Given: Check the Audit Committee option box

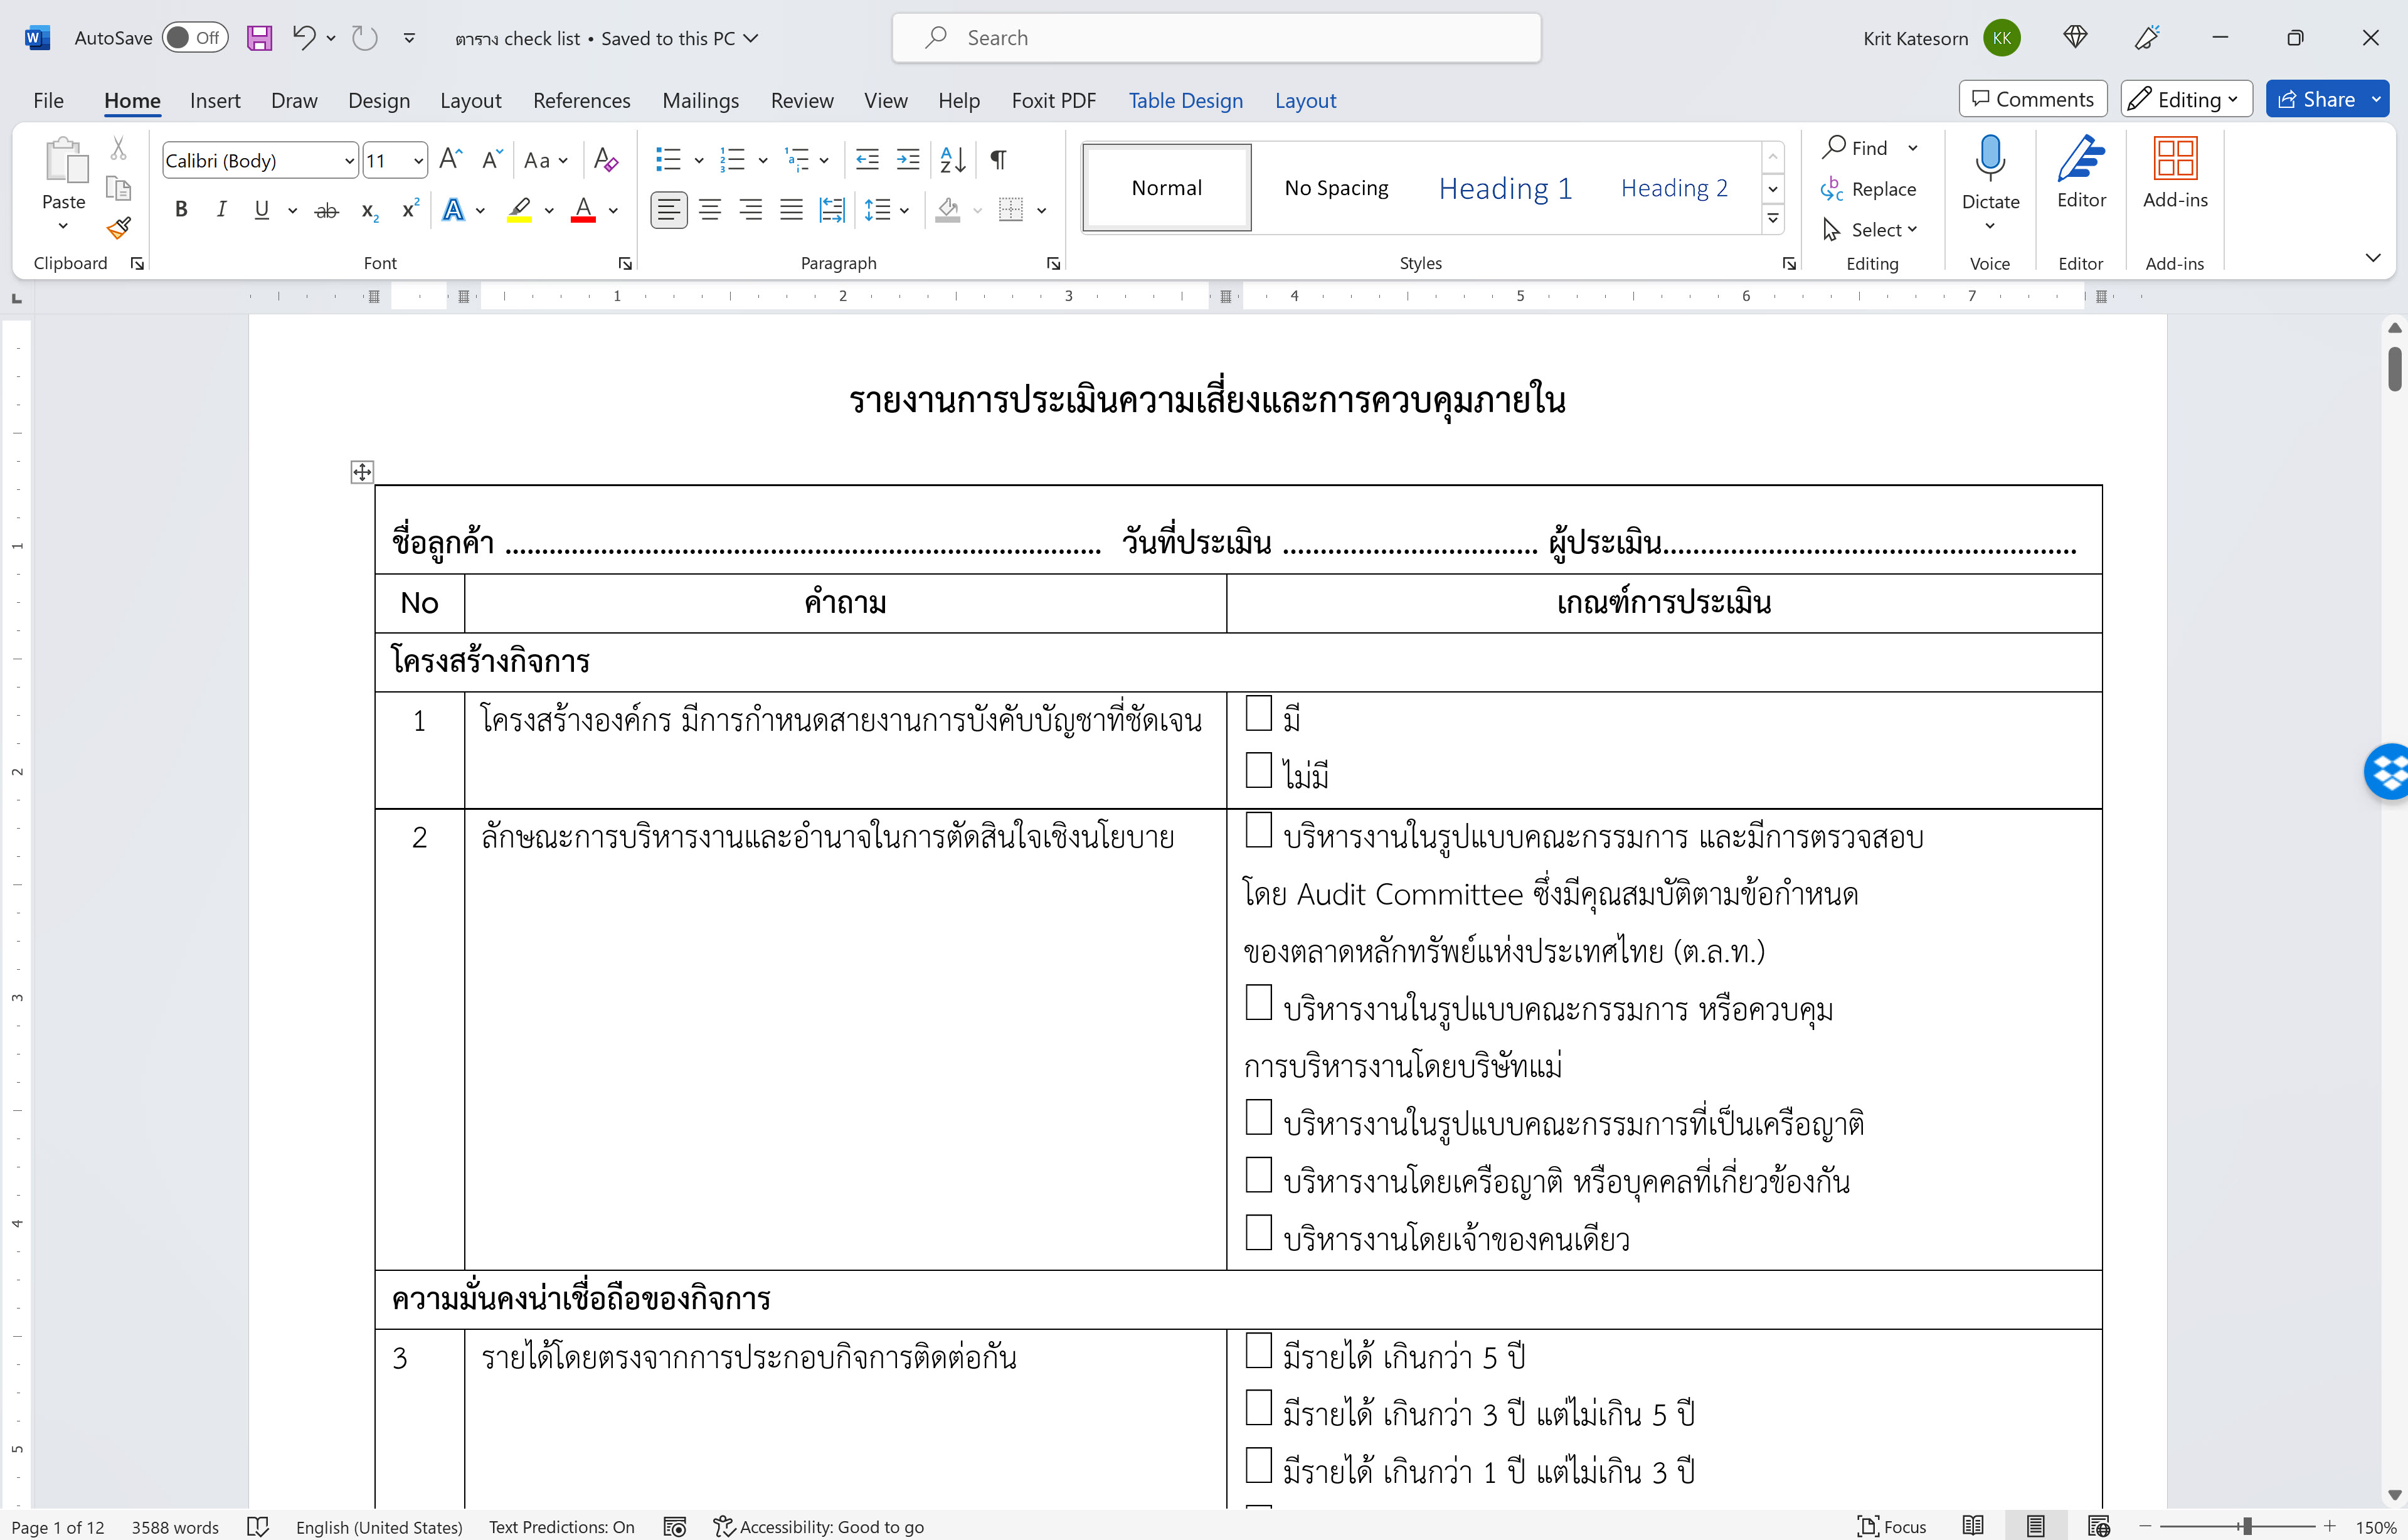Looking at the screenshot, I should 1258,830.
